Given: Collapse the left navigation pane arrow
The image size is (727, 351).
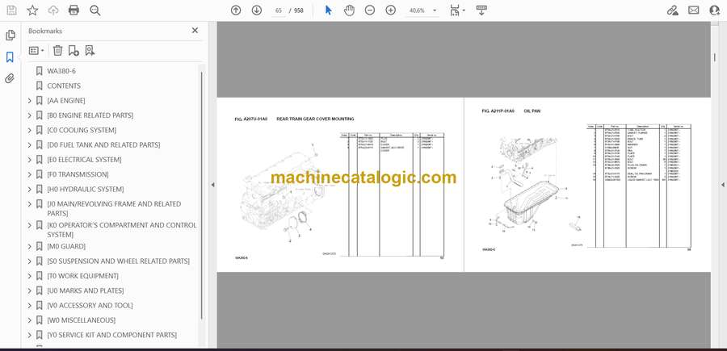Looking at the screenshot, I should coord(212,185).
